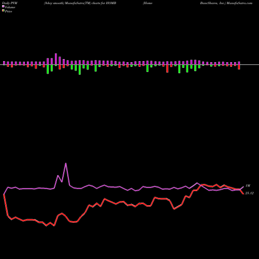This screenshot has height=259, width=259.
Task: Click the 1M volume end label
Action: tap(248, 186)
